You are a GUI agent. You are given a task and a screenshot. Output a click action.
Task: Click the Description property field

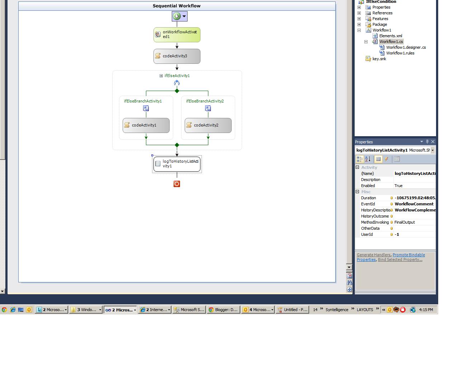415,180
